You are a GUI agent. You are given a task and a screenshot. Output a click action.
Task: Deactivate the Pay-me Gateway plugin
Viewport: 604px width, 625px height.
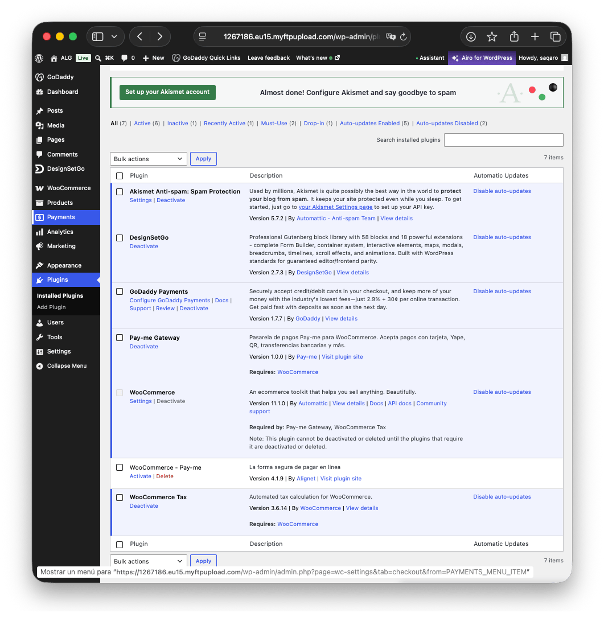pos(144,347)
